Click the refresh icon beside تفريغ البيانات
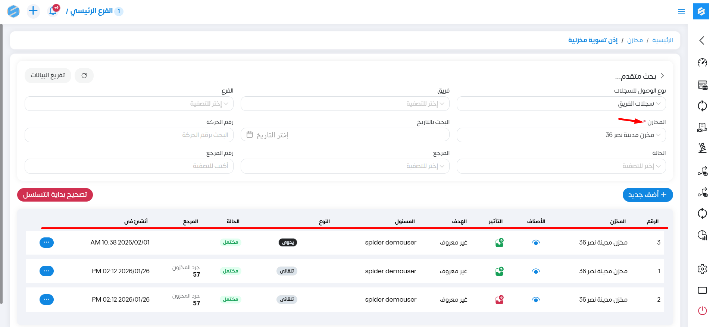Screen dimensions: 716x327 [84, 75]
